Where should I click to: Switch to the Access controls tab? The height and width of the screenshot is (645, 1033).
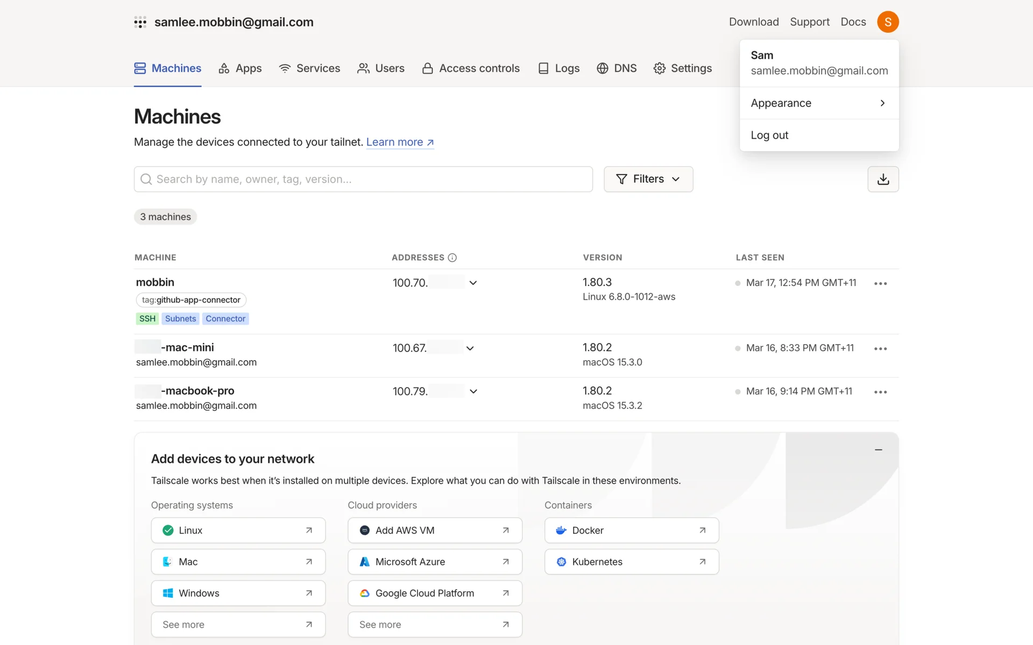click(x=471, y=68)
